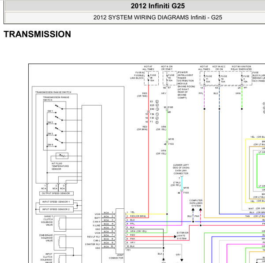Click the '8 PNK' wire label

131,239
